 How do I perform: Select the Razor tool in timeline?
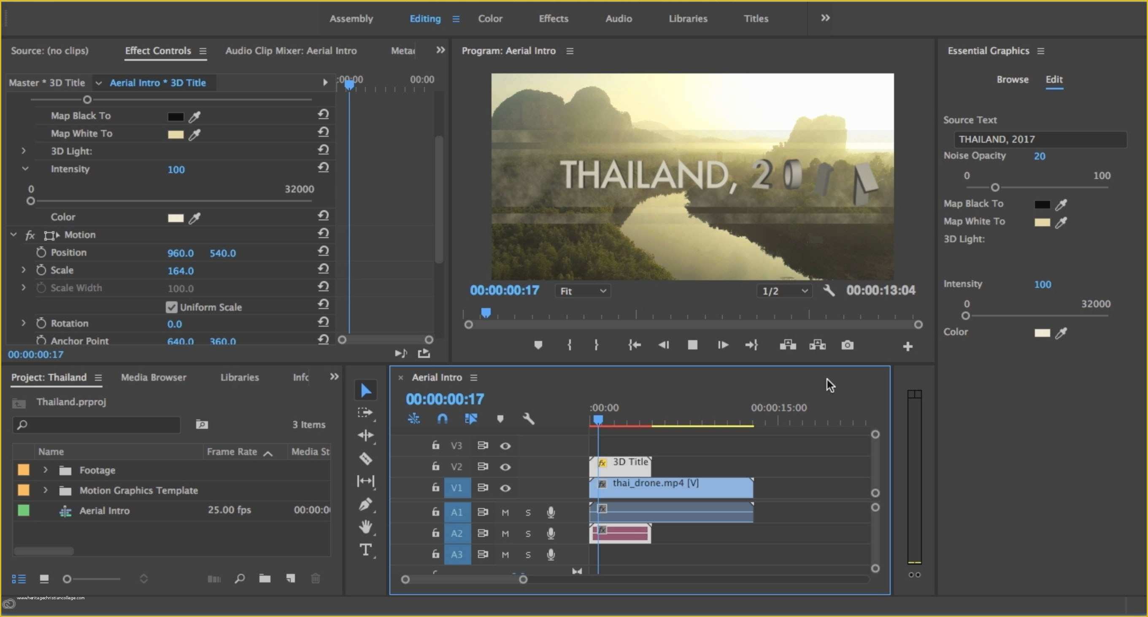[365, 459]
